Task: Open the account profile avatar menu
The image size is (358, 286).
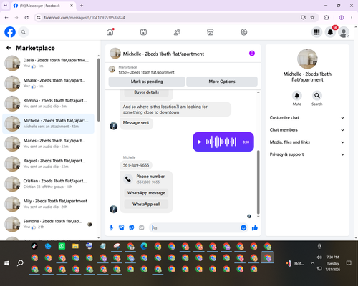Action: click(344, 32)
